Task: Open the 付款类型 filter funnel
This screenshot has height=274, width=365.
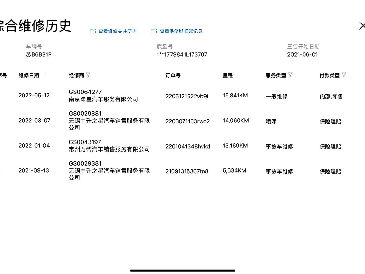Action: pyautogui.click(x=344, y=75)
